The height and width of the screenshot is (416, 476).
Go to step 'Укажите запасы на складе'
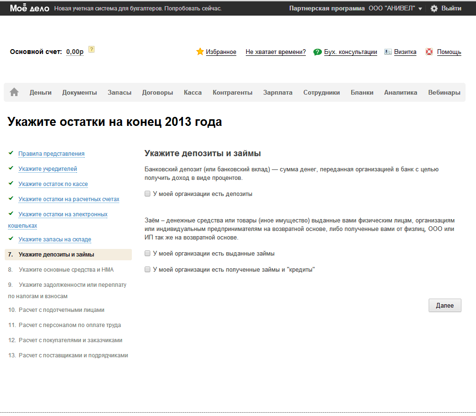55,239
